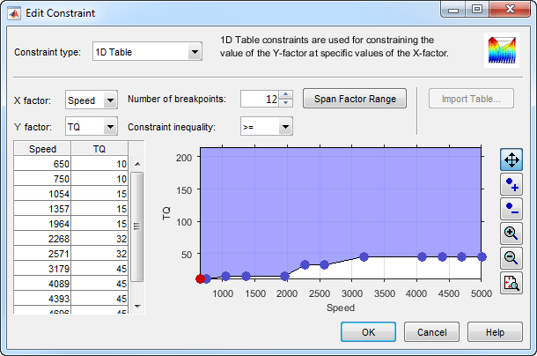Click the disabled Import Table button

pyautogui.click(x=471, y=99)
